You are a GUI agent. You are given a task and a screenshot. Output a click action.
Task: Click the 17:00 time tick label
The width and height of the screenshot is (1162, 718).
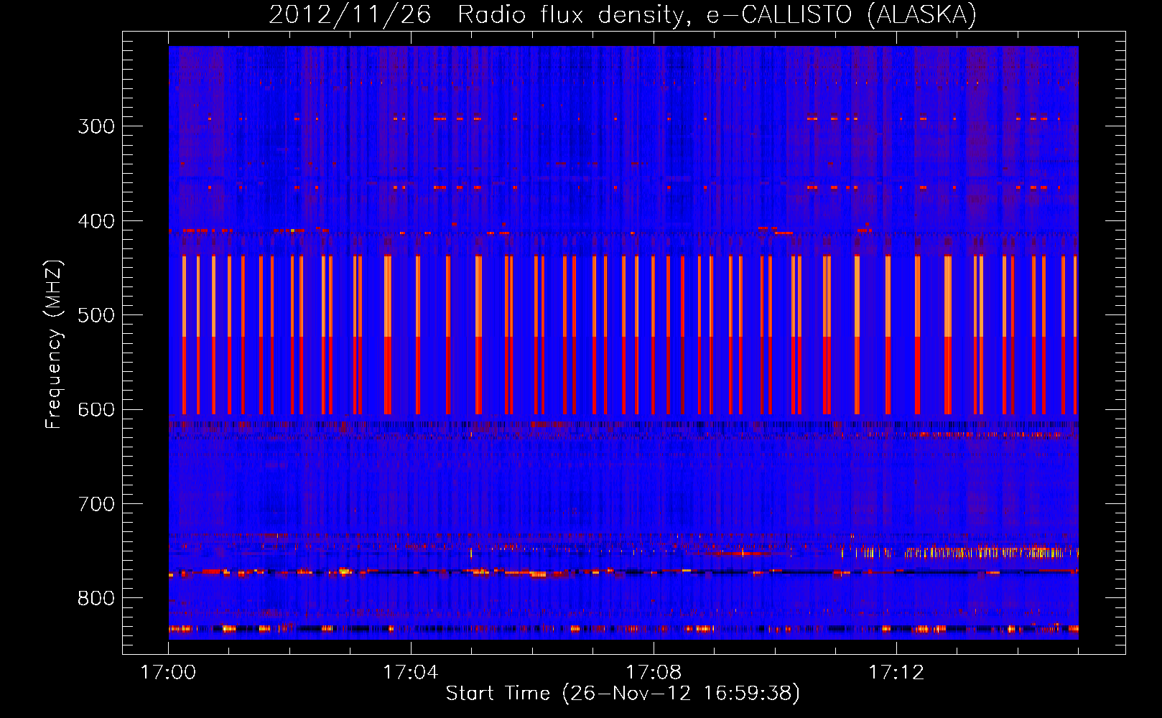pyautogui.click(x=168, y=673)
